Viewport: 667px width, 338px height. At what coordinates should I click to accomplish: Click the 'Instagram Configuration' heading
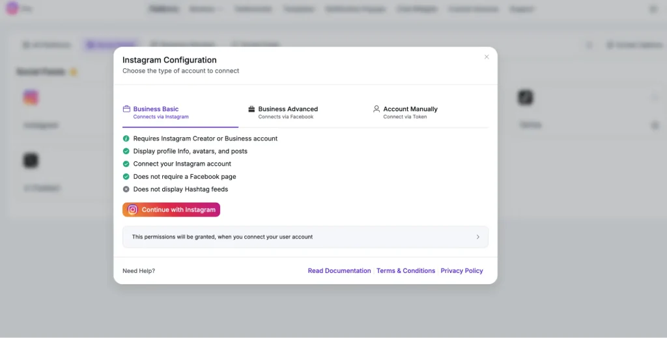[x=170, y=60]
